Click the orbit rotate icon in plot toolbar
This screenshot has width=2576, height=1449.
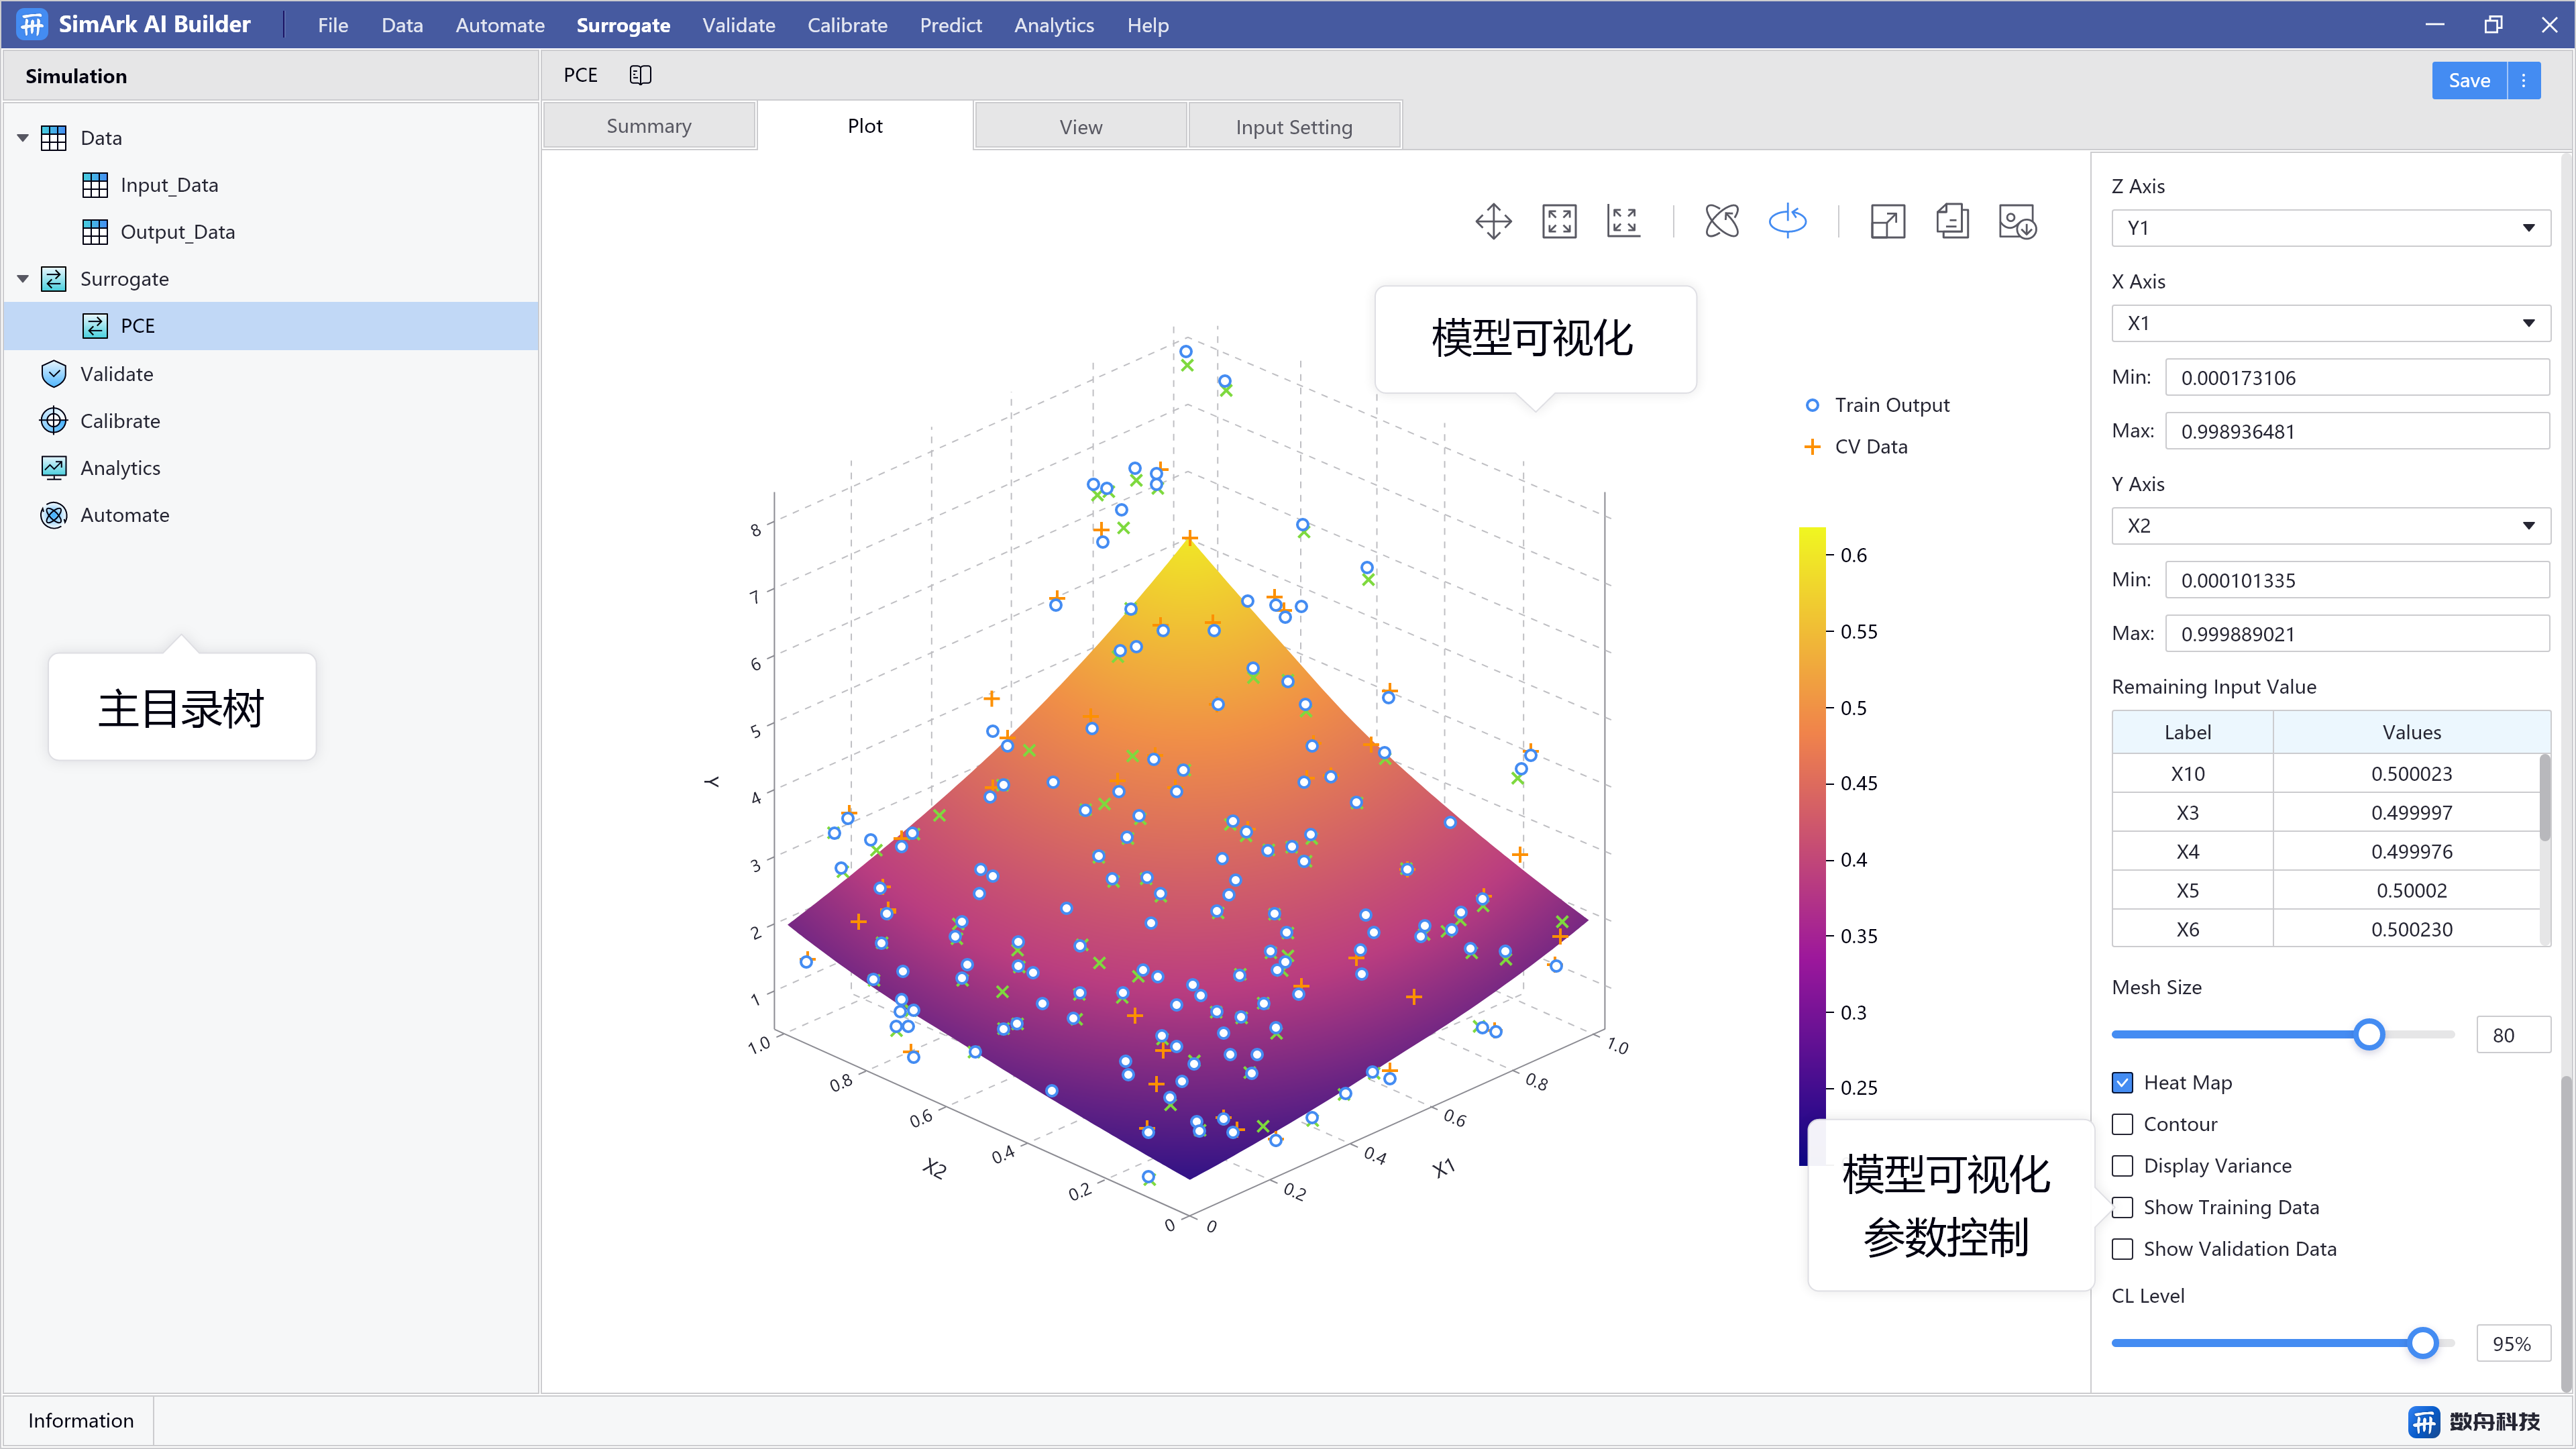[x=1722, y=221]
